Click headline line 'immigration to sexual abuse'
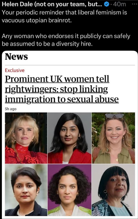This screenshot has width=138, height=219. (62, 99)
